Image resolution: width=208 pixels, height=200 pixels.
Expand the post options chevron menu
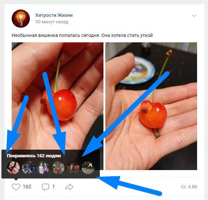(x=194, y=16)
